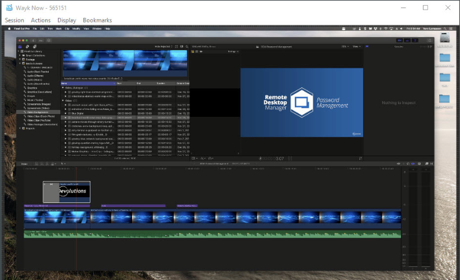The height and width of the screenshot is (280, 460).
Task: Click the viewer timecode display
Action: coord(272,159)
